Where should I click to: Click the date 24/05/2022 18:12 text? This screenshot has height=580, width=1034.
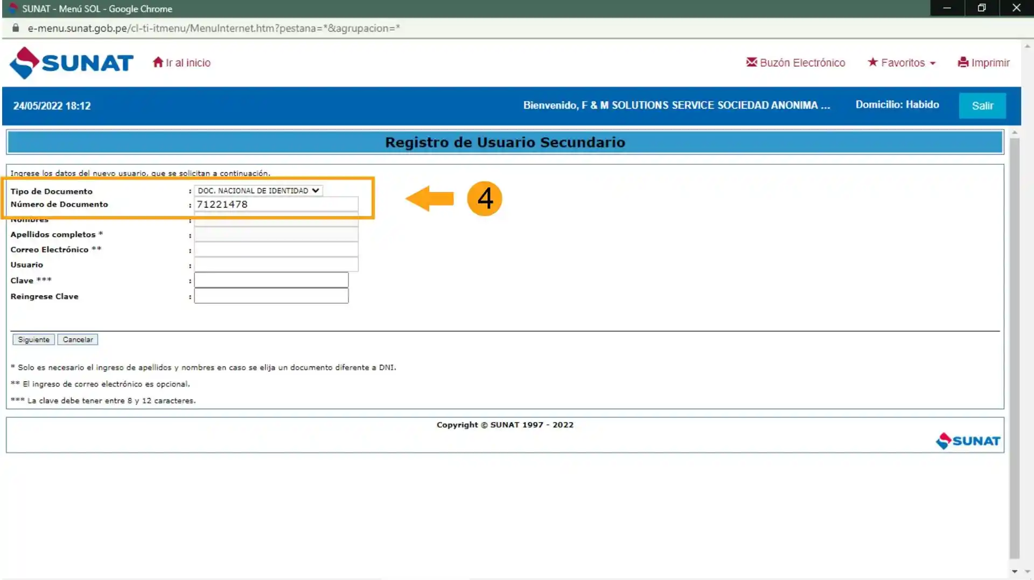coord(52,106)
